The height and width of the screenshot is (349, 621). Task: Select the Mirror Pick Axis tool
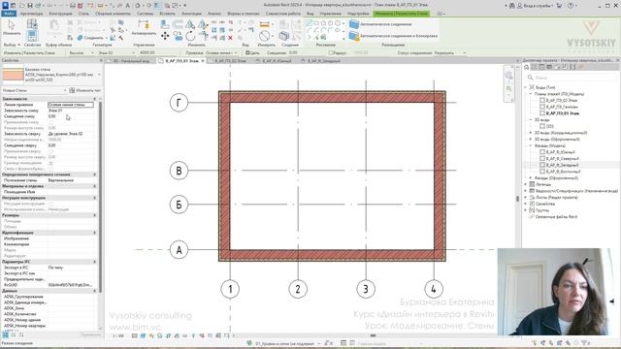(x=190, y=24)
